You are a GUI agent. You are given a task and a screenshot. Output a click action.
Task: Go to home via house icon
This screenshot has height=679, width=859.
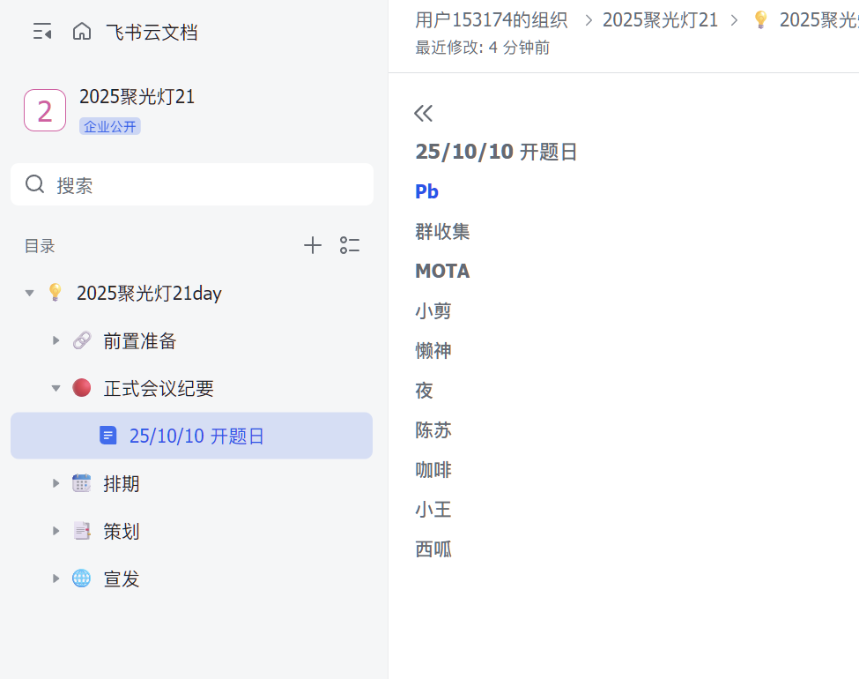coord(82,33)
